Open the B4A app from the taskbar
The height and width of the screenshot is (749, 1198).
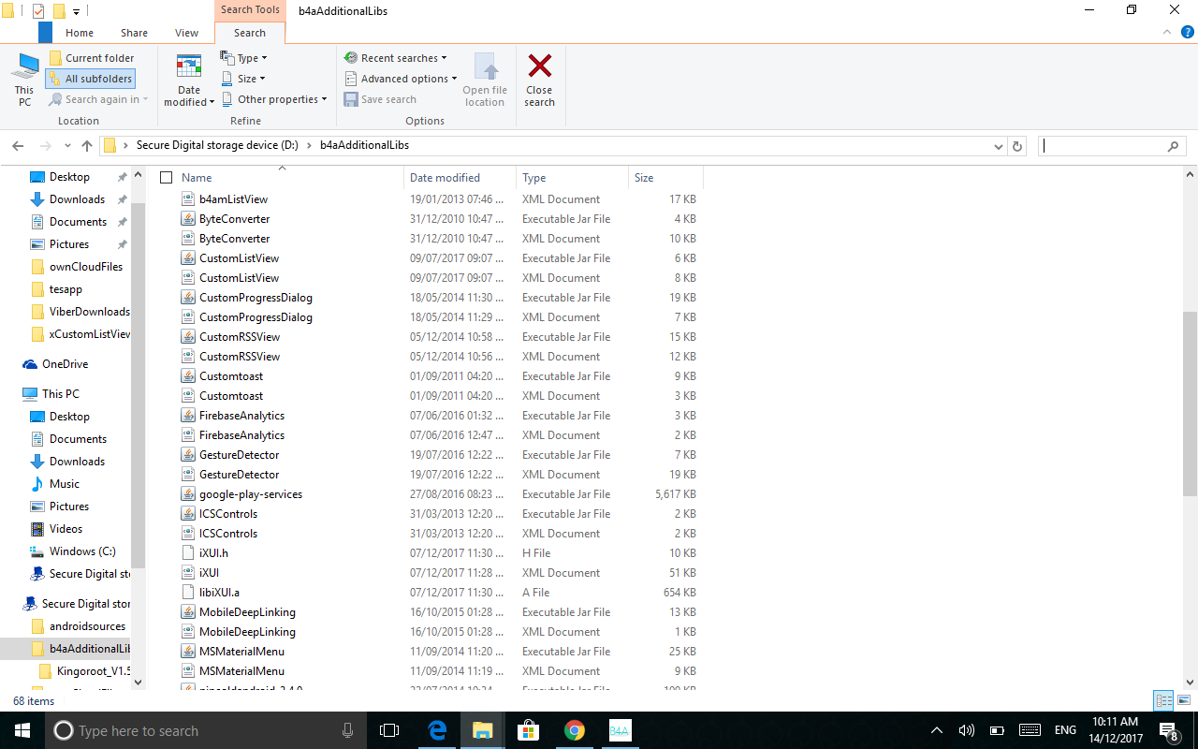click(x=621, y=730)
